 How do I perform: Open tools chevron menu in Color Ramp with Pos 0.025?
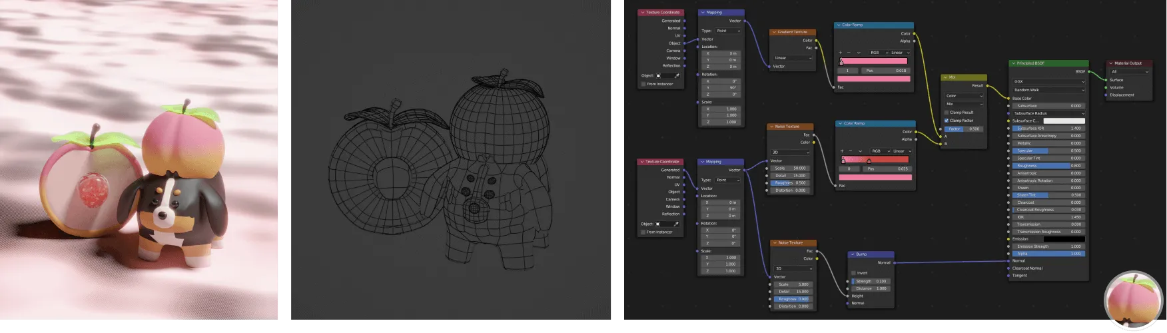(x=860, y=151)
